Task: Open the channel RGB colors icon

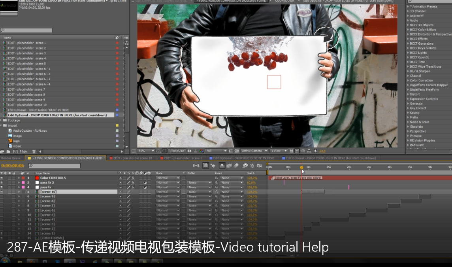Action: (202, 151)
